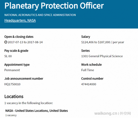Click the Locations section heading
This screenshot has height=119, width=138.
tap(14, 97)
